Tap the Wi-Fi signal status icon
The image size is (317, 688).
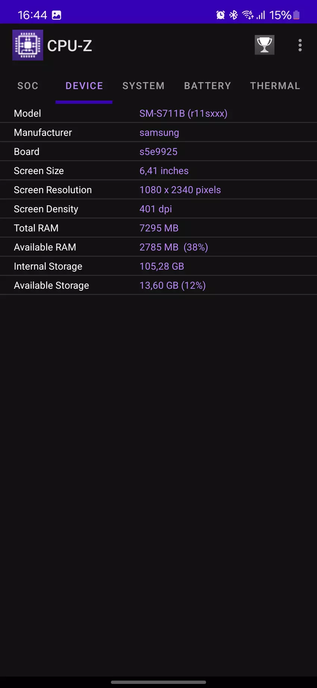coord(248,15)
